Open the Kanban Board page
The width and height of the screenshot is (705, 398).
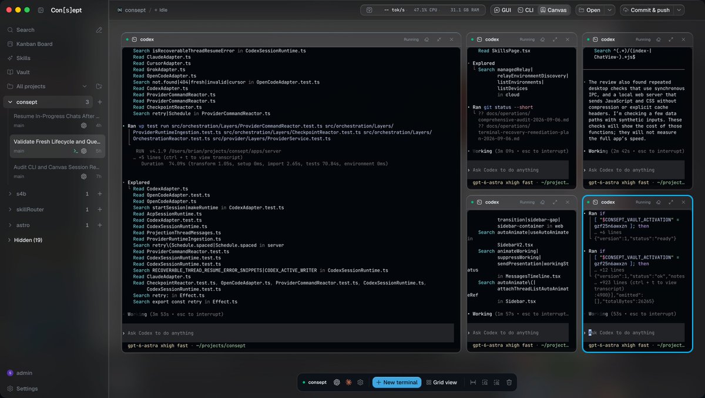pos(34,44)
